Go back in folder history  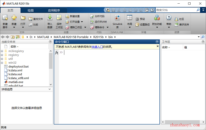point(3,37)
